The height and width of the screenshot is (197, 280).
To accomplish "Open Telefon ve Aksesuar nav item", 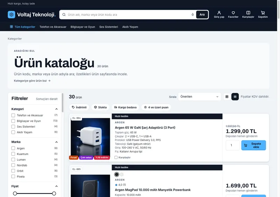I will pos(53,27).
